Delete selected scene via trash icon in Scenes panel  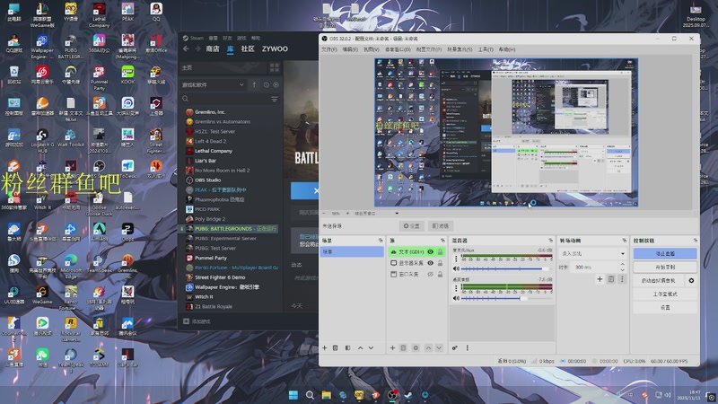[x=335, y=348]
